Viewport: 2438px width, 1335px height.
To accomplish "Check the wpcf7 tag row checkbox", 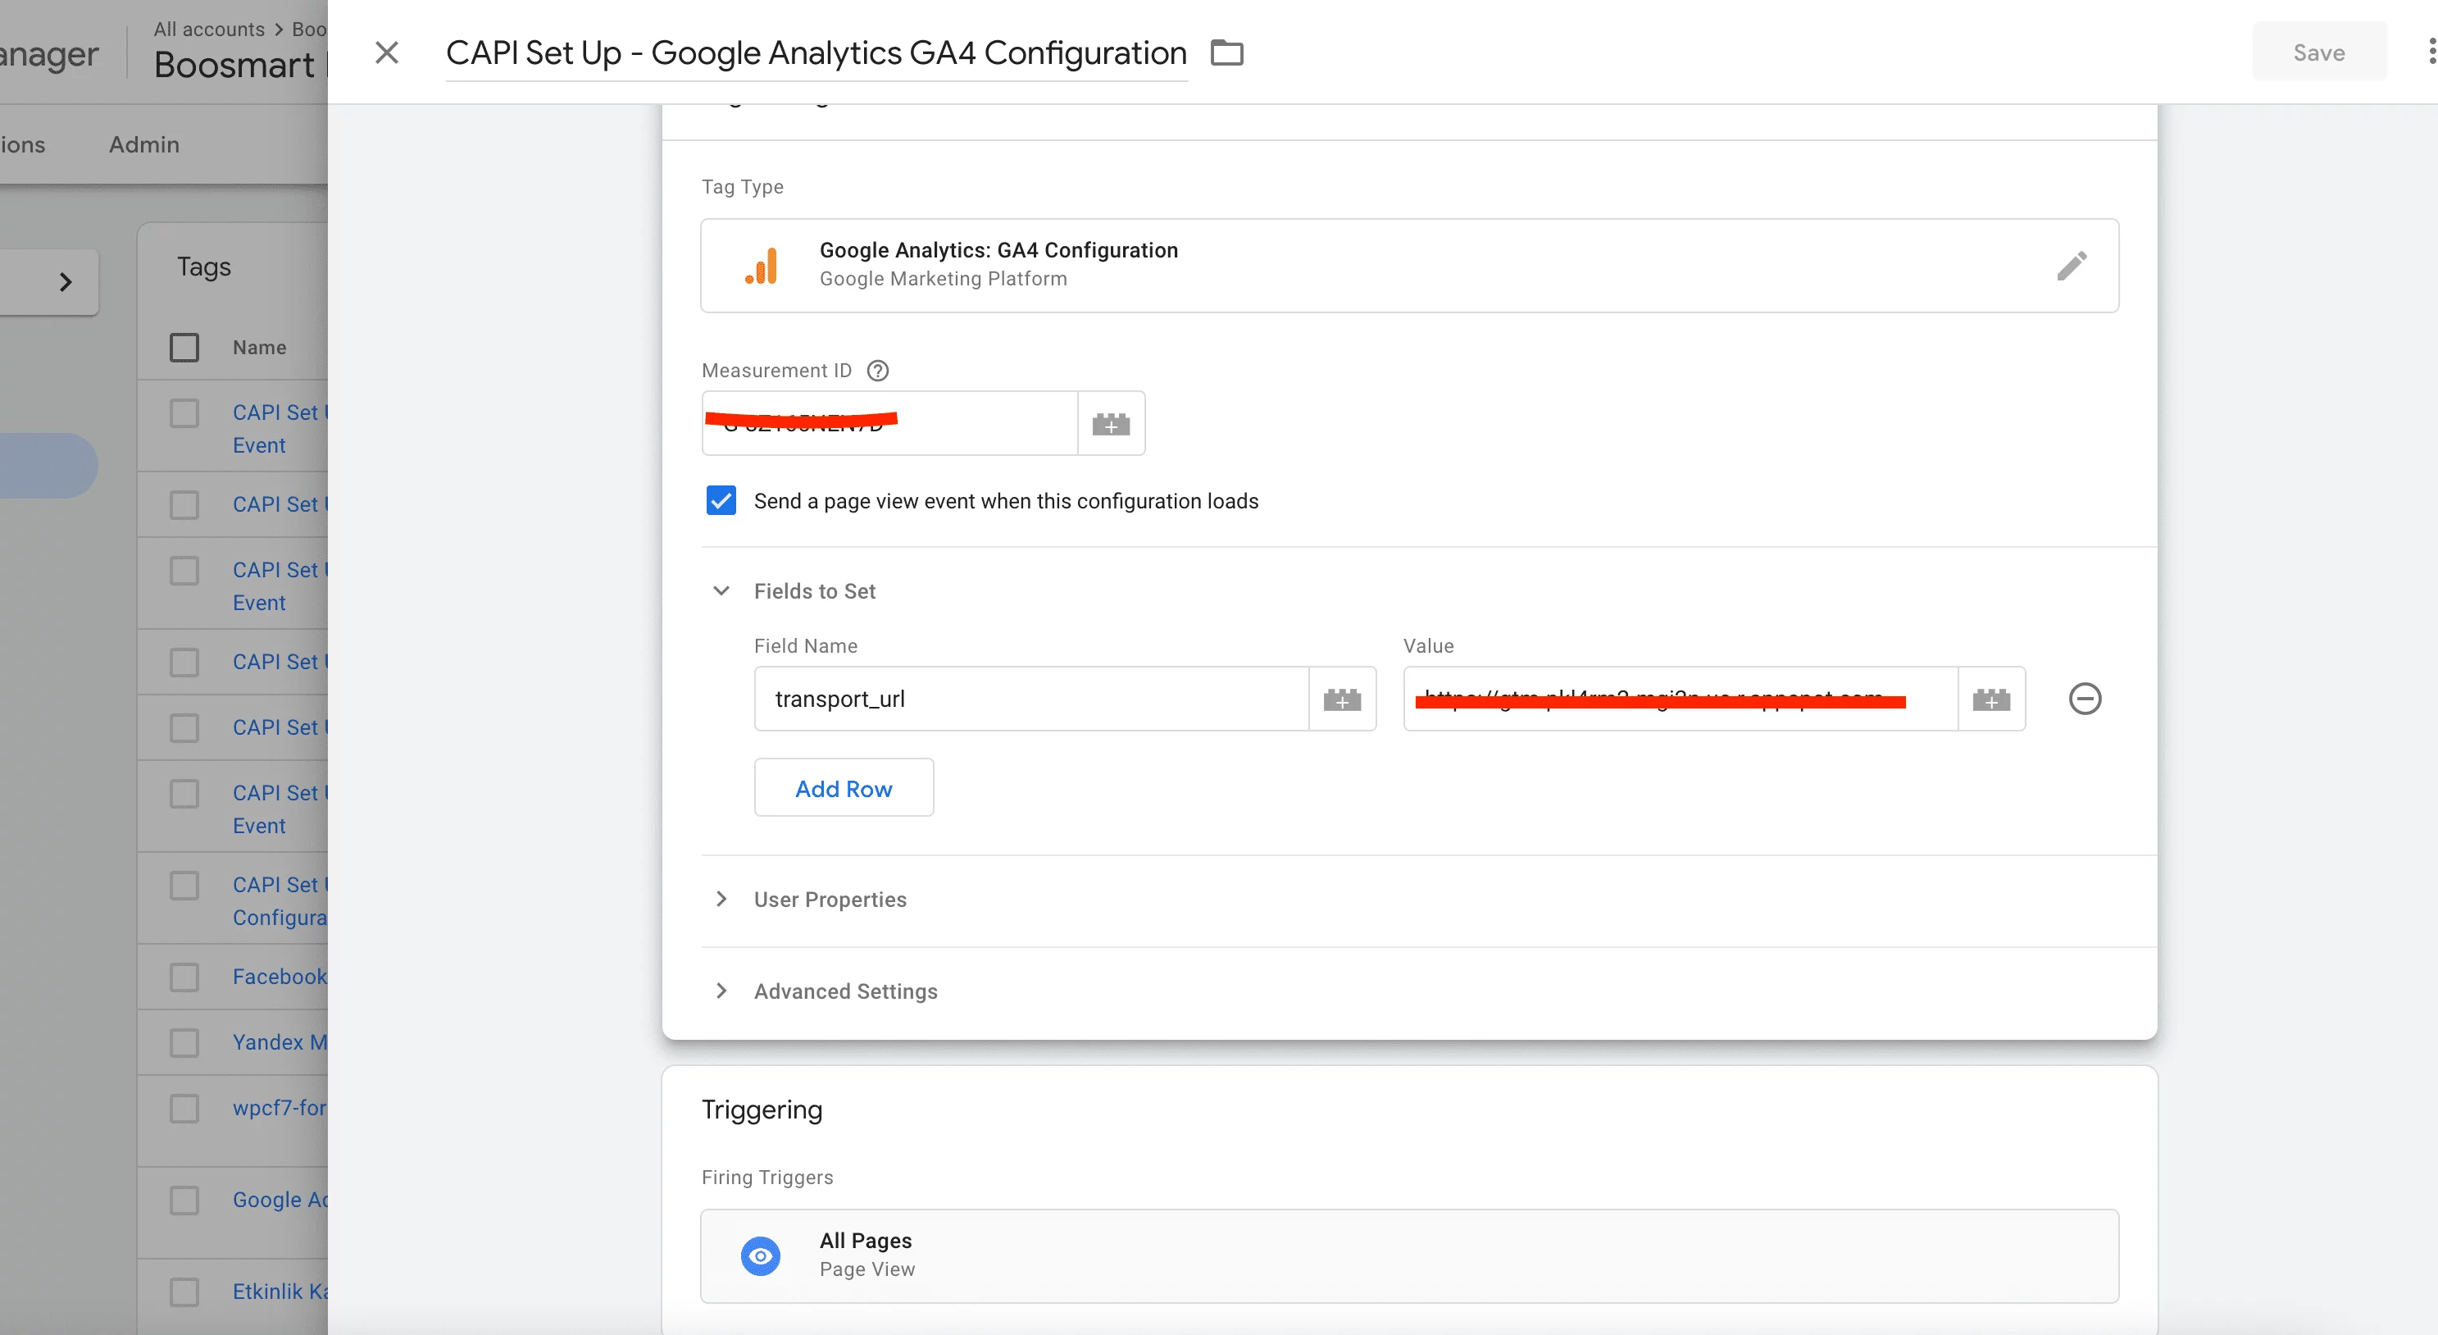I will tap(184, 1108).
